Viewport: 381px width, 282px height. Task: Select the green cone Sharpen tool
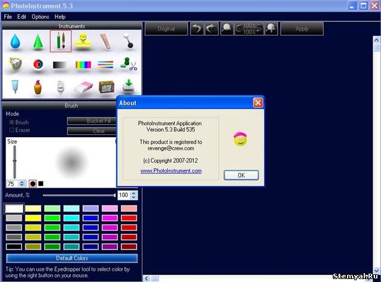click(x=38, y=42)
